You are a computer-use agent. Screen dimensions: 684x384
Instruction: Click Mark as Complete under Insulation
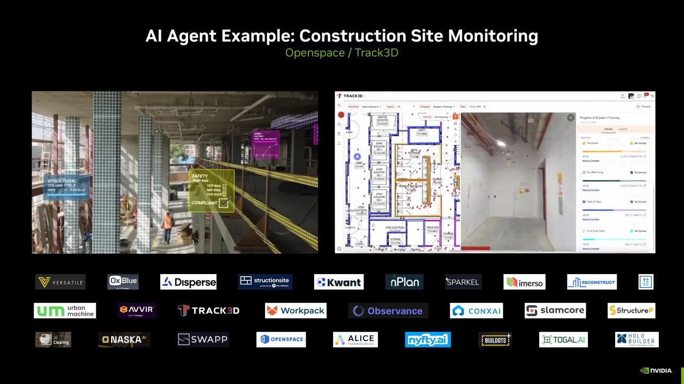point(590,161)
